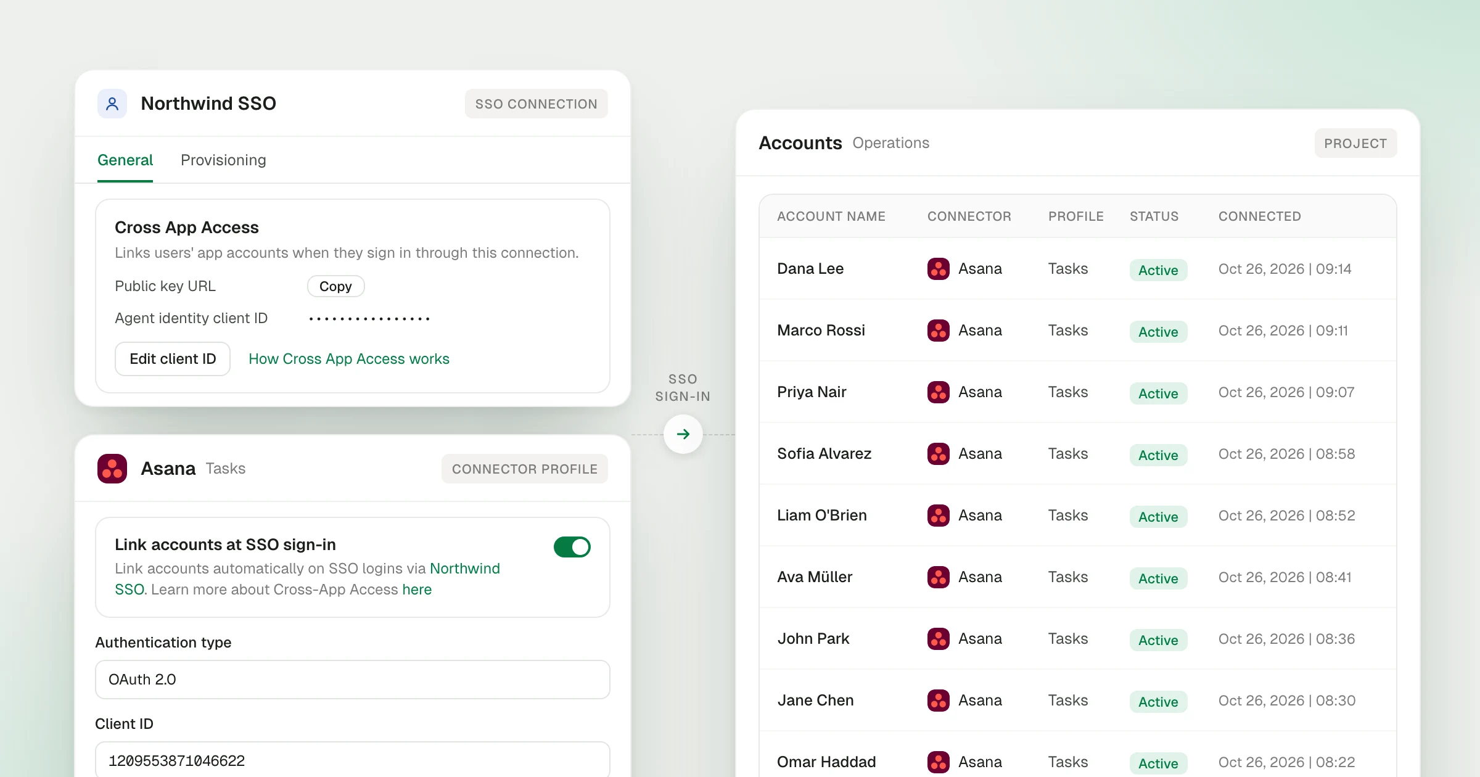Click the SSO CONNECTION badge
Screen dimensions: 1480x777
tap(536, 104)
